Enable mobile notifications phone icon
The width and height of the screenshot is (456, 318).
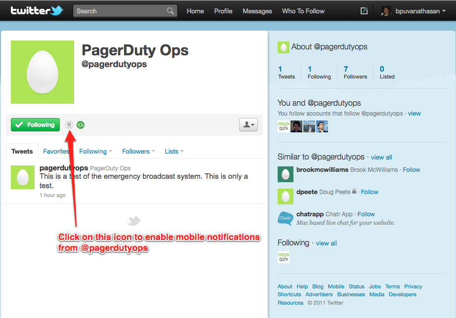pos(69,125)
